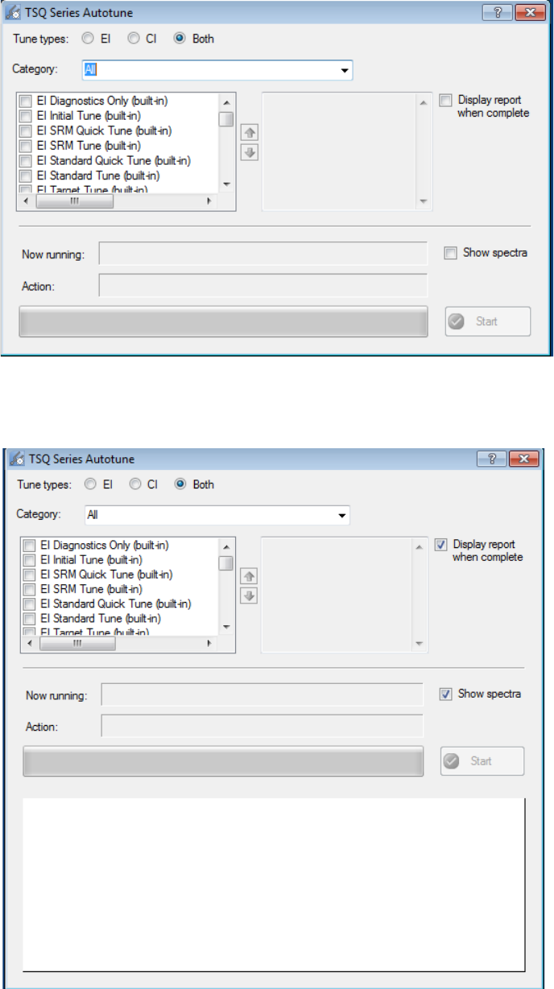Check EI SRM Tune in the collapsed Autotune window

pyautogui.click(x=26, y=146)
